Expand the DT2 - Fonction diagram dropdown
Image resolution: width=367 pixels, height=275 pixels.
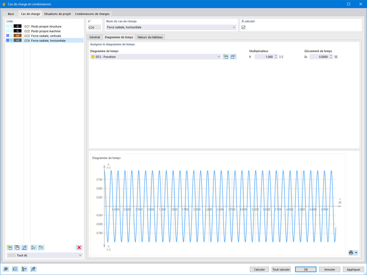click(x=219, y=57)
